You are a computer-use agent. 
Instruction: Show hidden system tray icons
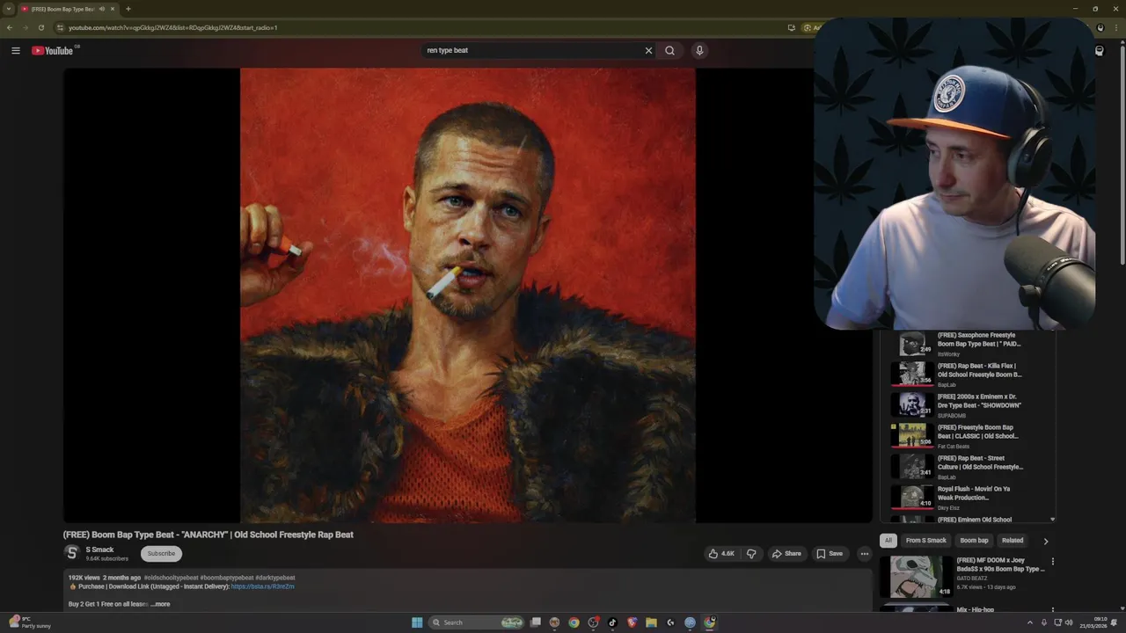pyautogui.click(x=1030, y=622)
